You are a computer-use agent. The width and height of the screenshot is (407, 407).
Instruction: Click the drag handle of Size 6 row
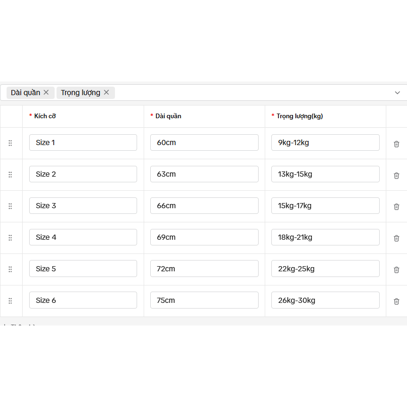pyautogui.click(x=10, y=301)
